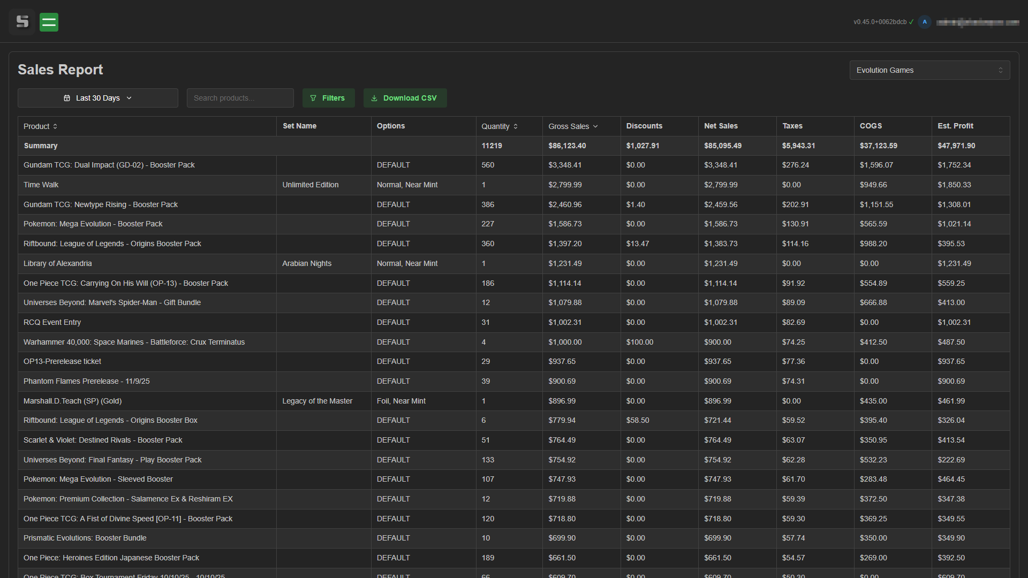1028x578 pixels.
Task: Click the Quantity column sort arrows
Action: [x=516, y=126]
